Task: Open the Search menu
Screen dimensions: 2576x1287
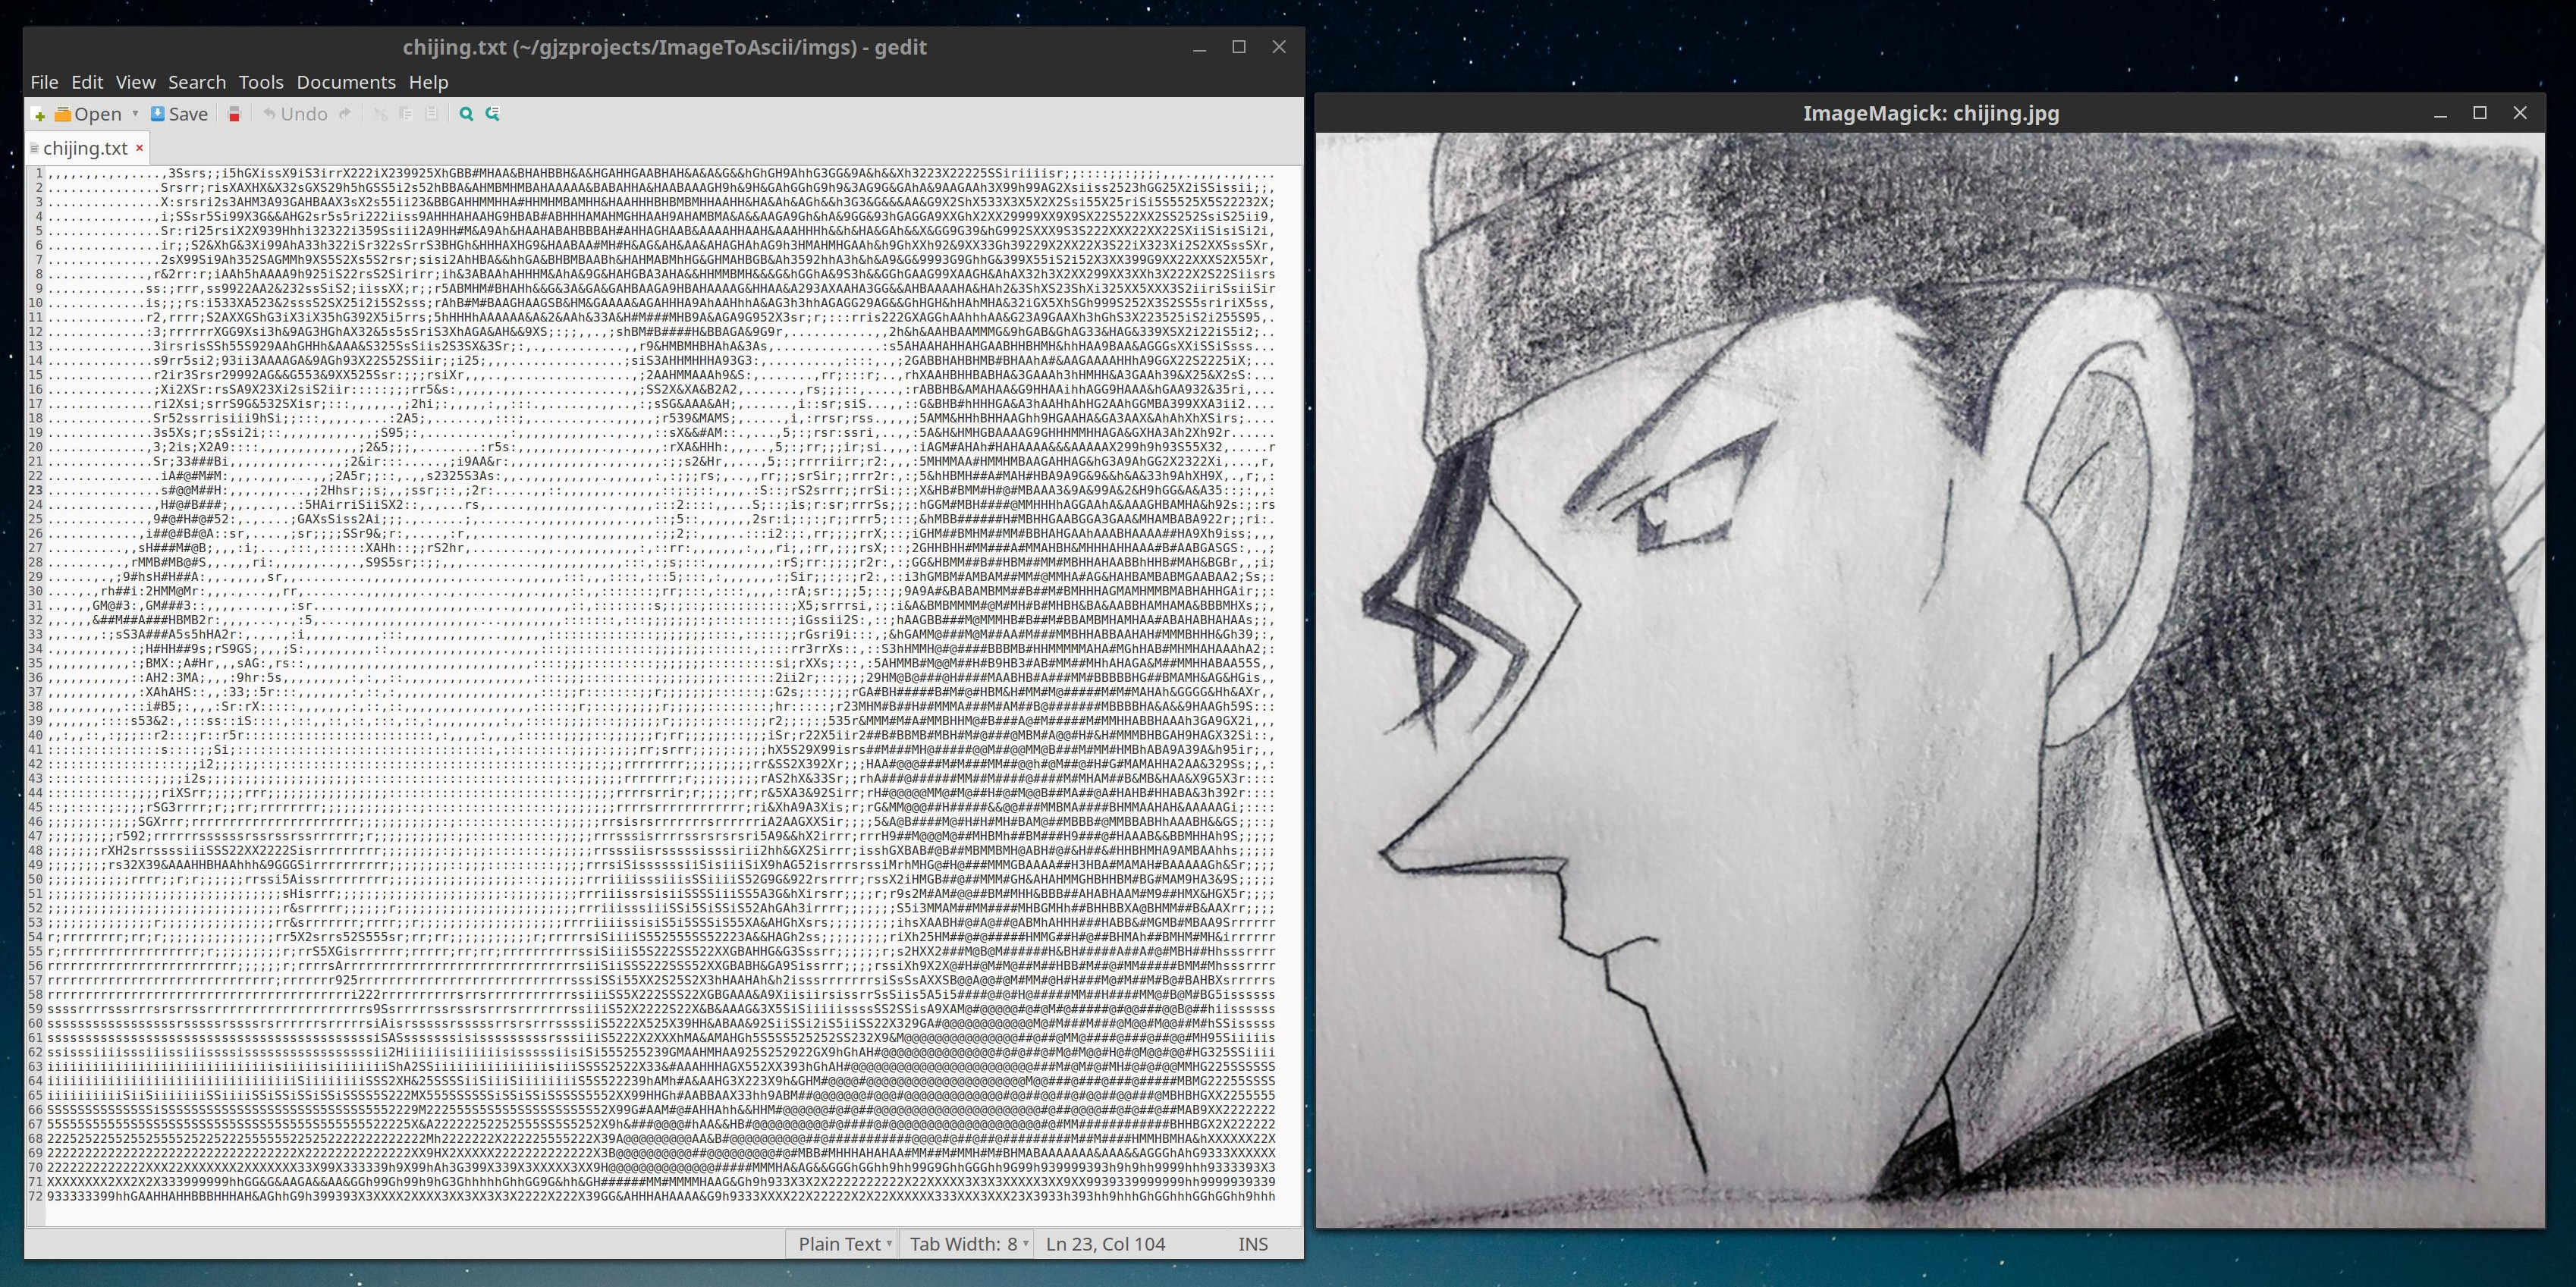Action: click(197, 82)
